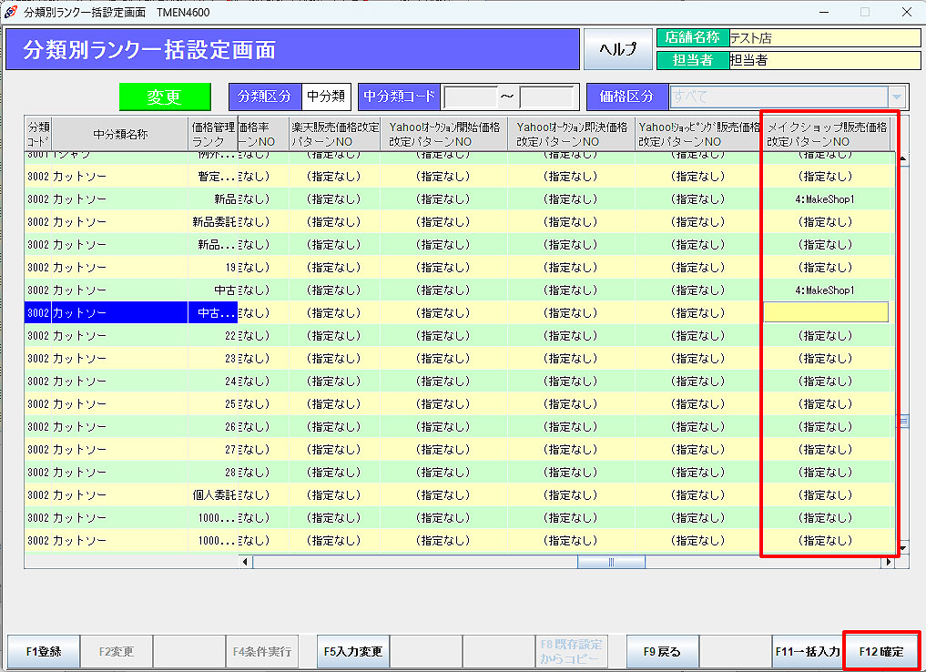Image resolution: width=926 pixels, height=672 pixels.
Task: Select the empty yellow MakeShop cell in highlighted row
Action: tap(826, 312)
